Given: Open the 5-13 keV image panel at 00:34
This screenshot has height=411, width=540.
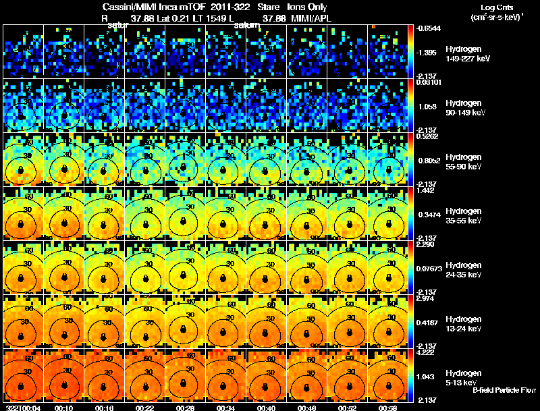Looking at the screenshot, I should click(x=226, y=376).
